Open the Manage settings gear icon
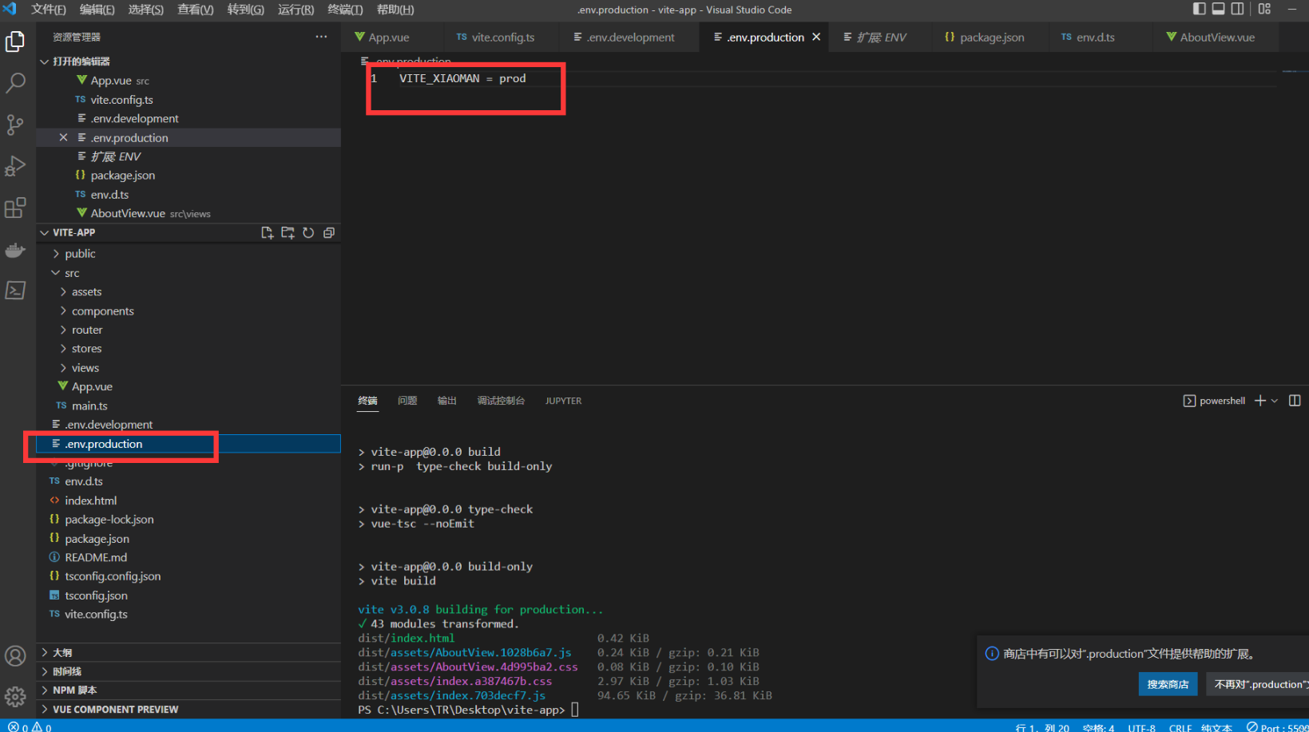 (15, 697)
